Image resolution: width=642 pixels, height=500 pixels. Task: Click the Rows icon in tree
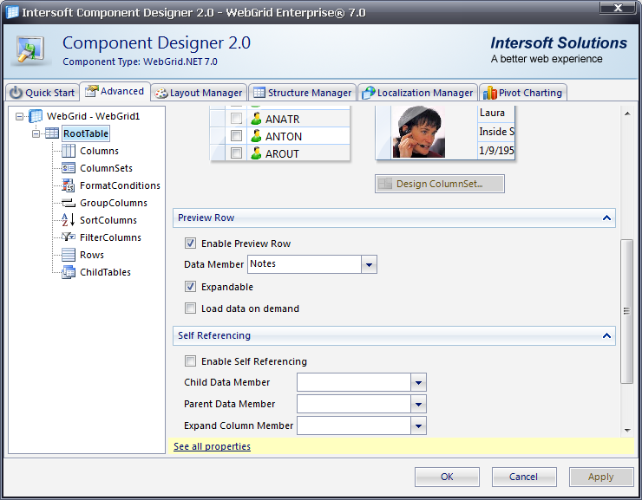[69, 255]
